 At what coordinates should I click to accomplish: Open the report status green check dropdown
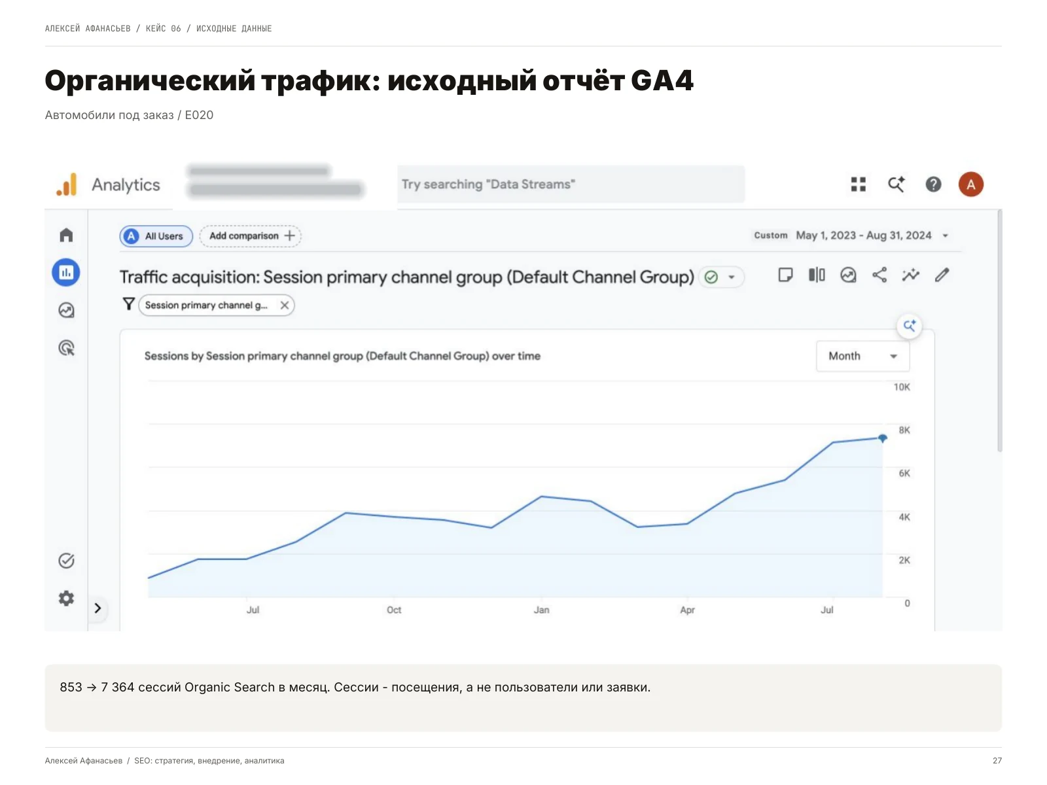tap(722, 277)
